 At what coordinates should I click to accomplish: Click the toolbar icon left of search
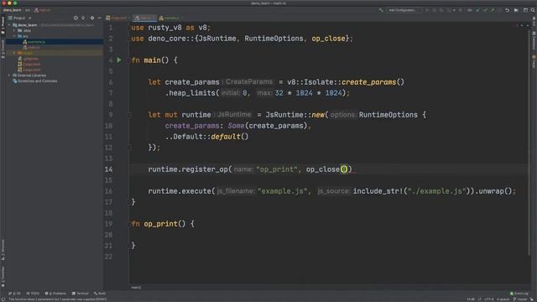pyautogui.click(x=525, y=10)
